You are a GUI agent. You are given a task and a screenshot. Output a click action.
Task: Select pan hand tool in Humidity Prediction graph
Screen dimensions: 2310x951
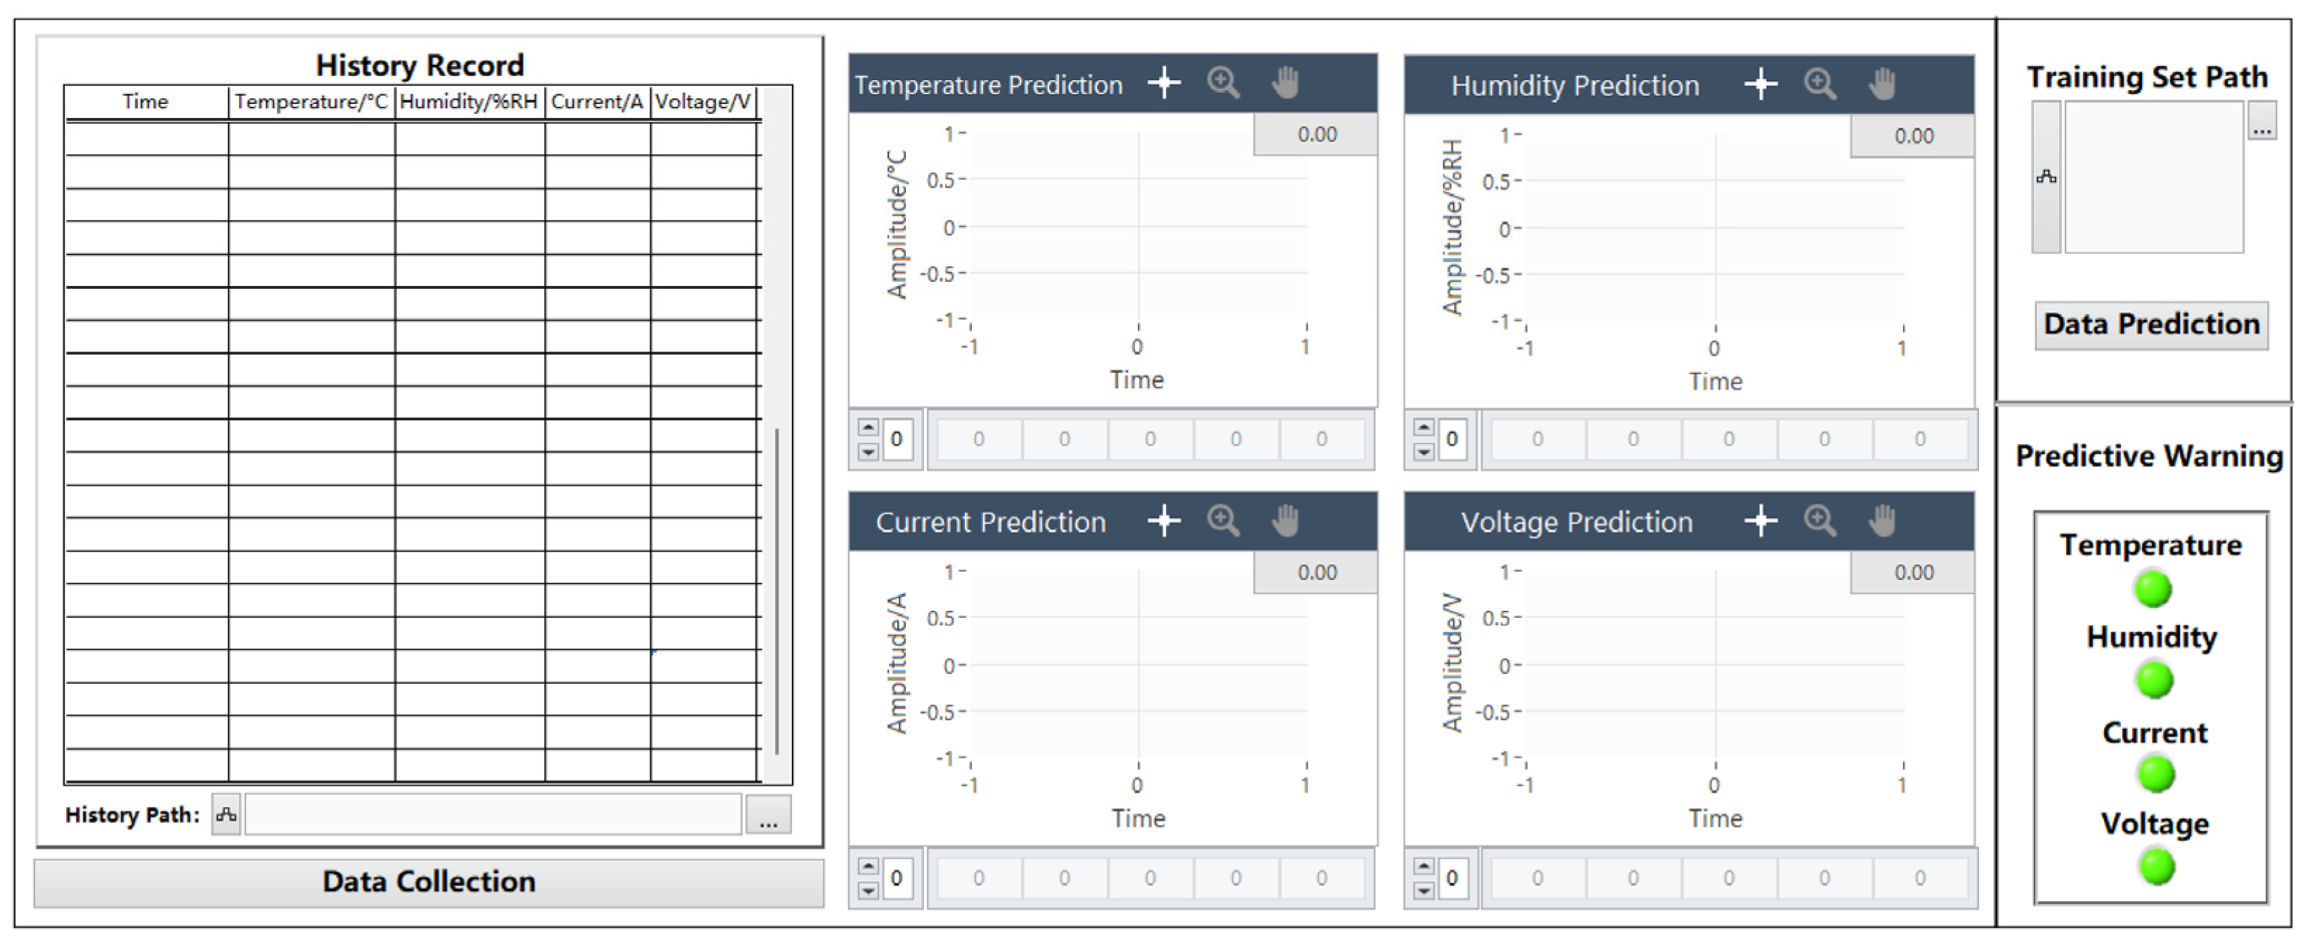[x=1882, y=84]
